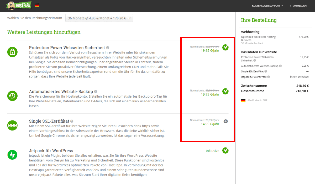Click help icon next to struck-through Single SSL-Zertifikat
315x184 pixels.
point(266,71)
